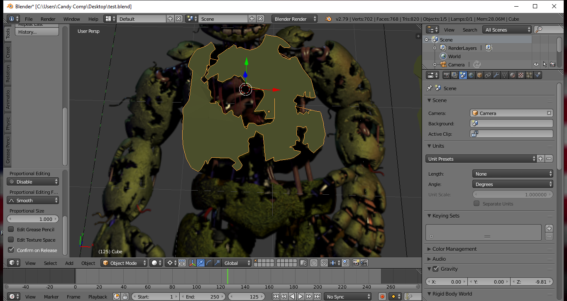
Task: Open the Unit Presets dropdown
Action: [481, 159]
